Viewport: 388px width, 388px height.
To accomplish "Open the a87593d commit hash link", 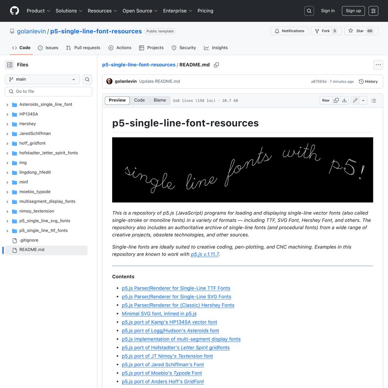I will (x=319, y=81).
